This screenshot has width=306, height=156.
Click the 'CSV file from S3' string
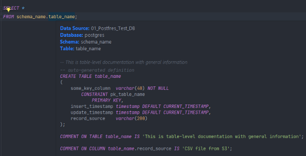[206, 149]
